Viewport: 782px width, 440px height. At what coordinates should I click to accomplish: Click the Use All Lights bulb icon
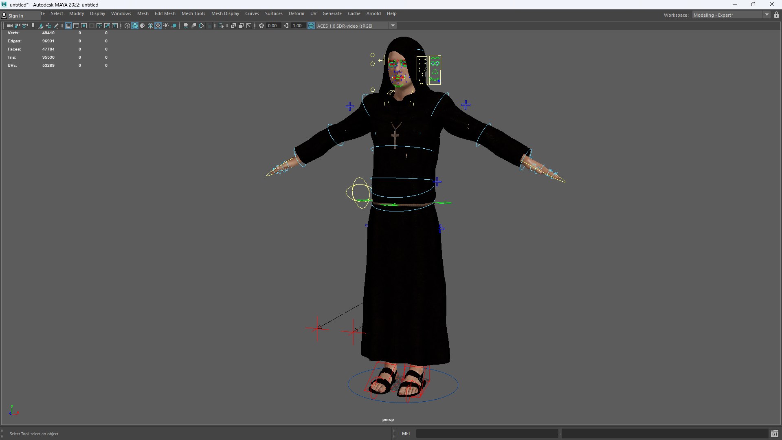[x=166, y=26]
